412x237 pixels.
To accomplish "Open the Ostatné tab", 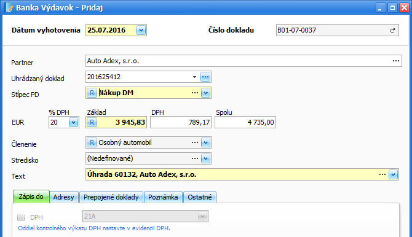I will [200, 197].
